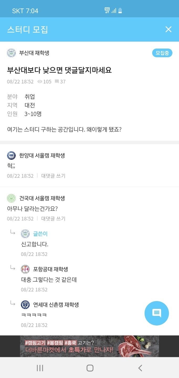Close the 스터디 모집 page
179x378 pixels.
click(168, 29)
